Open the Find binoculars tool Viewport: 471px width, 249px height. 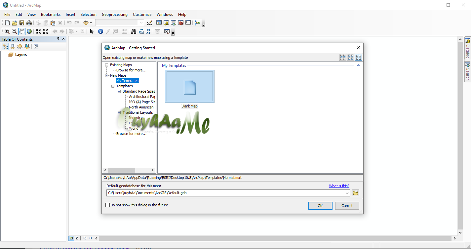point(134,31)
